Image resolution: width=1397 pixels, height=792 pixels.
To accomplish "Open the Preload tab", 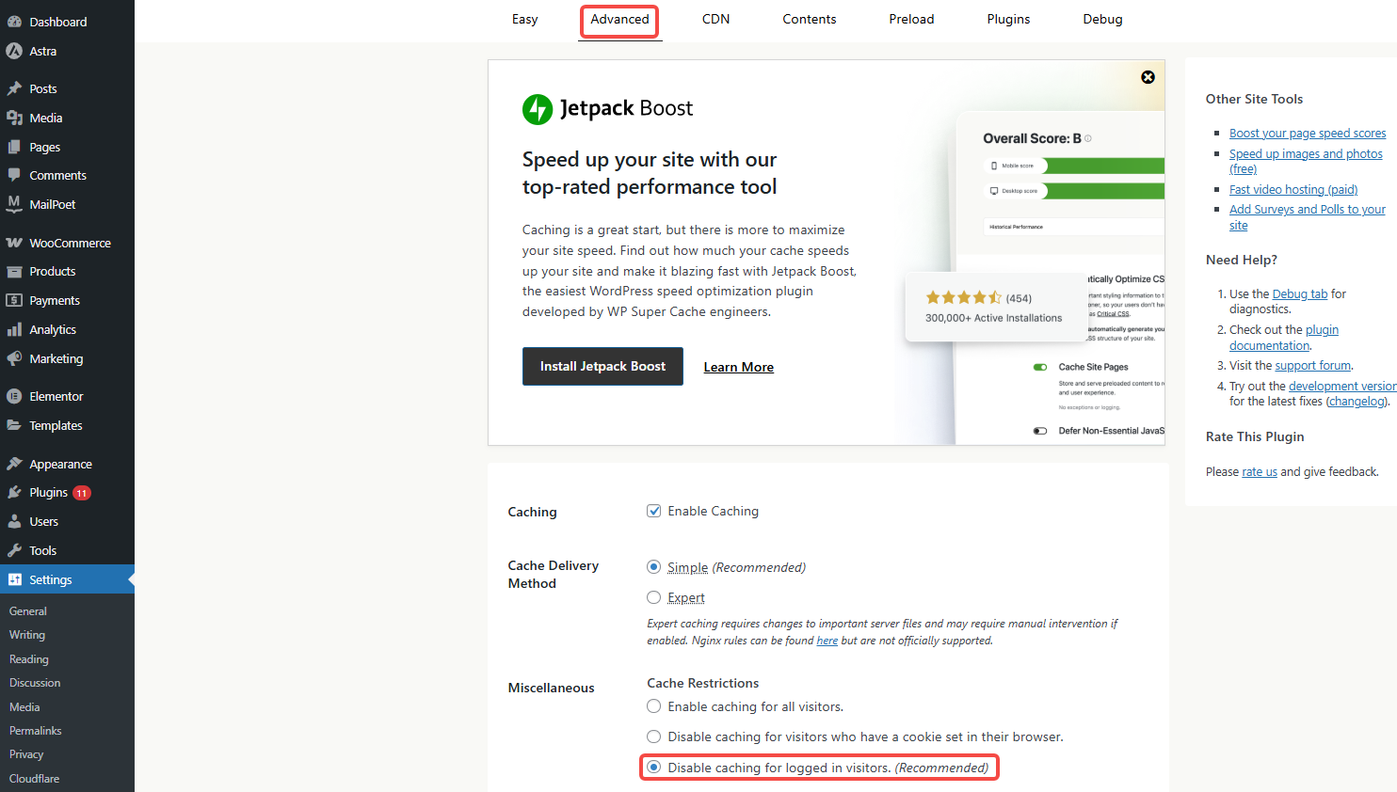I will pyautogui.click(x=911, y=20).
